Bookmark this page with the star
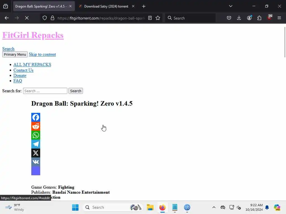This screenshot has height=214, width=286. click(158, 18)
